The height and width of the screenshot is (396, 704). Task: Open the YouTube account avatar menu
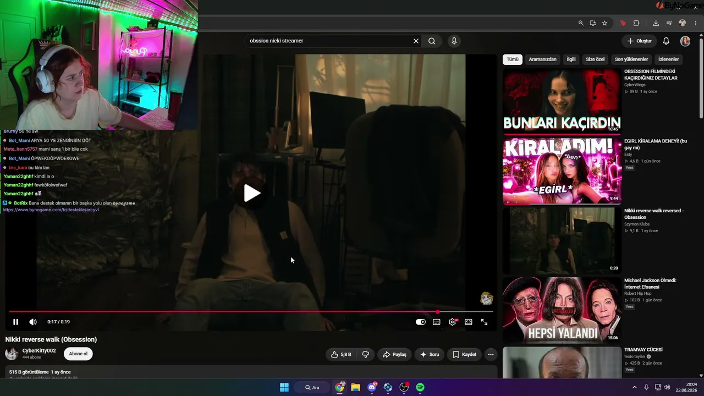(x=685, y=41)
